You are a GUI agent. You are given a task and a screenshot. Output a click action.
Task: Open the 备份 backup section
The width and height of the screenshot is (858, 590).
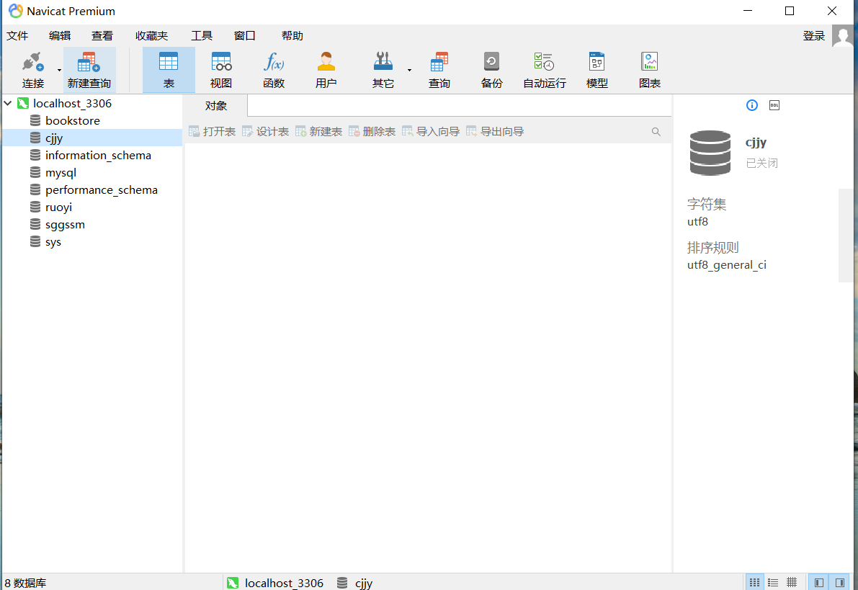click(491, 69)
